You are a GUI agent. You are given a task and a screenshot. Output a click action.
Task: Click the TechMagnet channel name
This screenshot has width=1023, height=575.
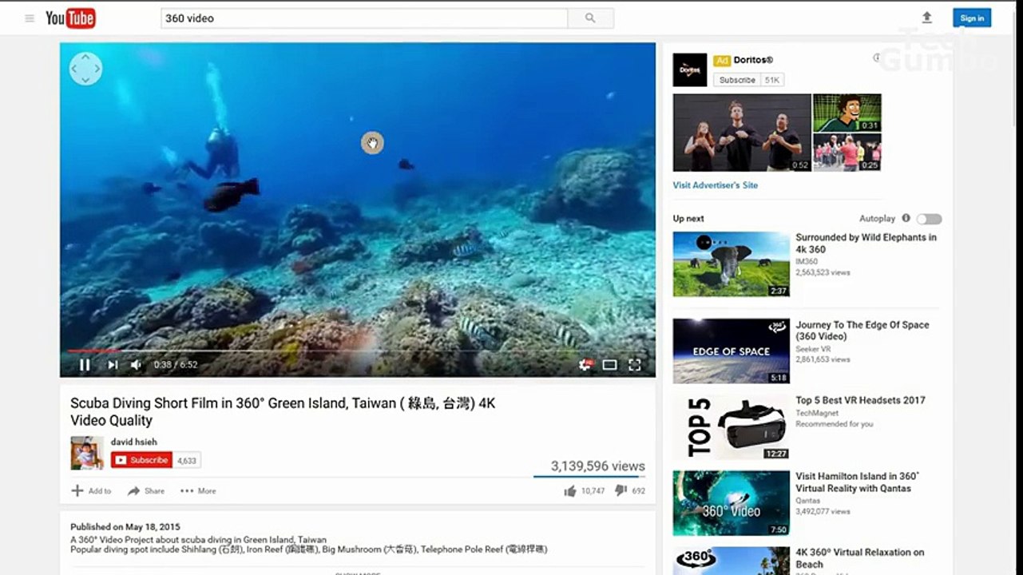point(819,413)
